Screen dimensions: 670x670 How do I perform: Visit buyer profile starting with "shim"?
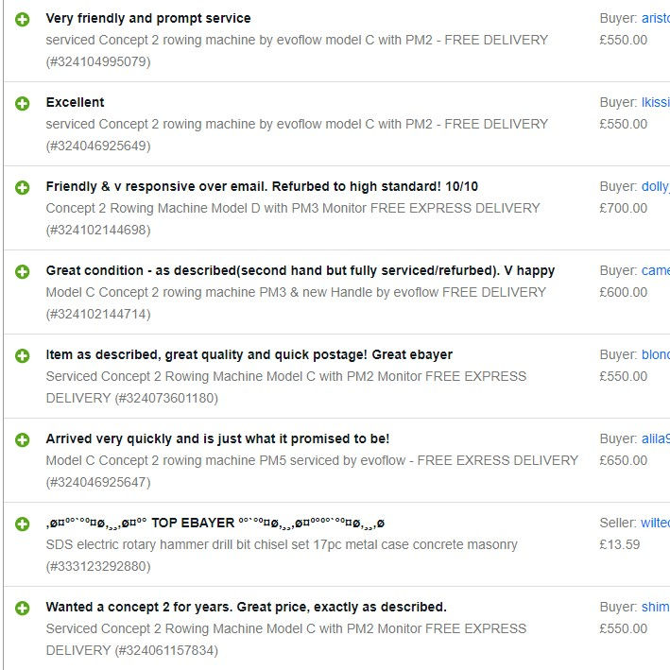click(x=655, y=607)
